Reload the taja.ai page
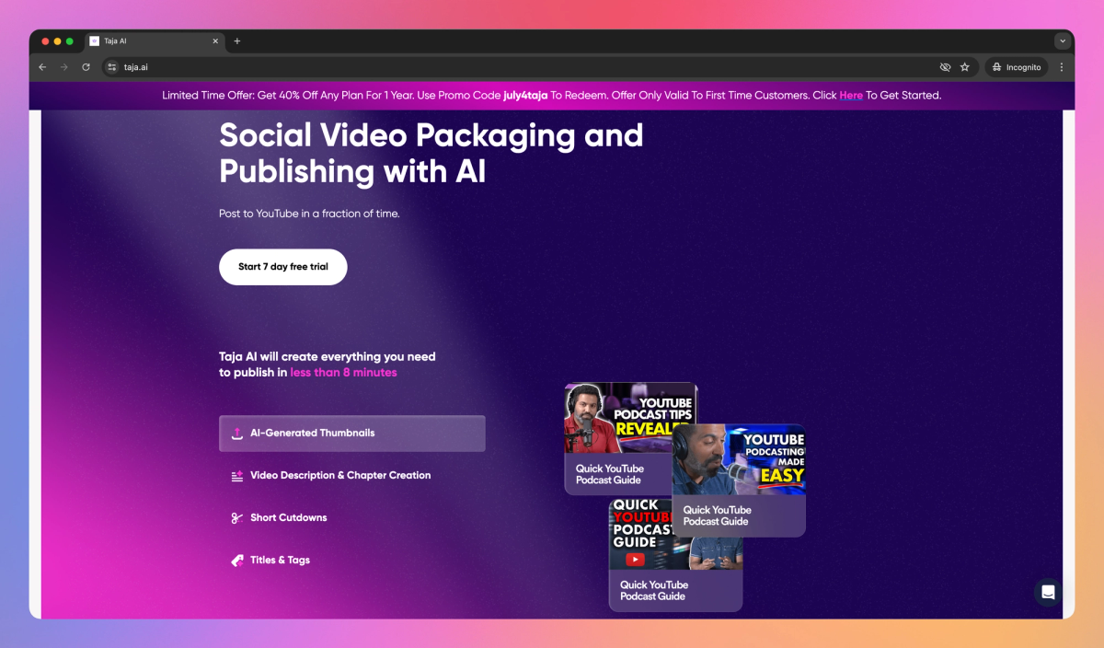1104x648 pixels. (x=86, y=67)
